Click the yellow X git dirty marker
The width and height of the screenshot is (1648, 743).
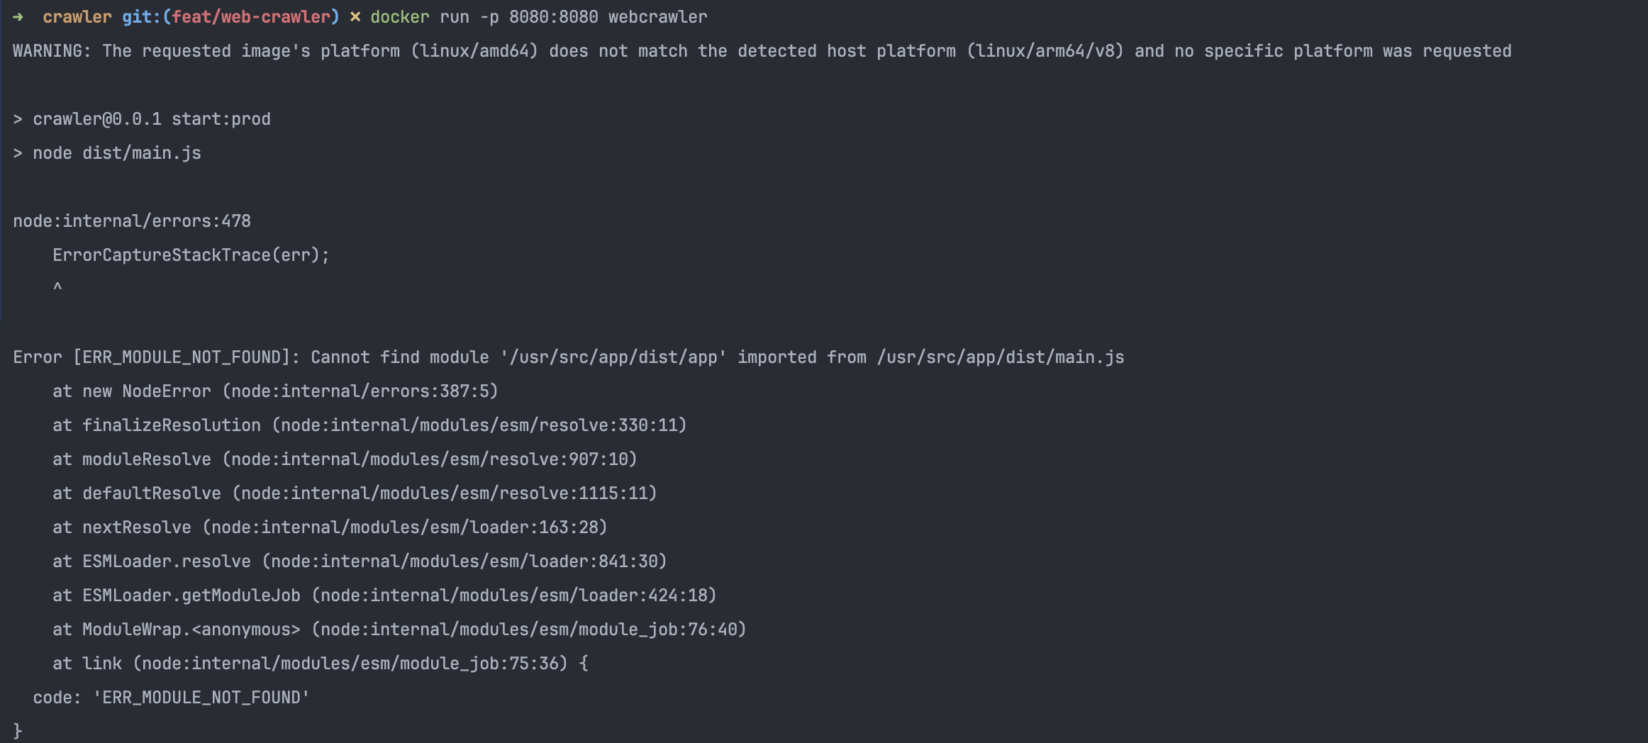[355, 17]
